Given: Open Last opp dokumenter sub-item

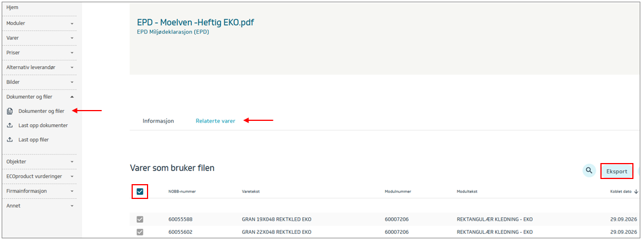Looking at the screenshot, I should (x=43, y=125).
